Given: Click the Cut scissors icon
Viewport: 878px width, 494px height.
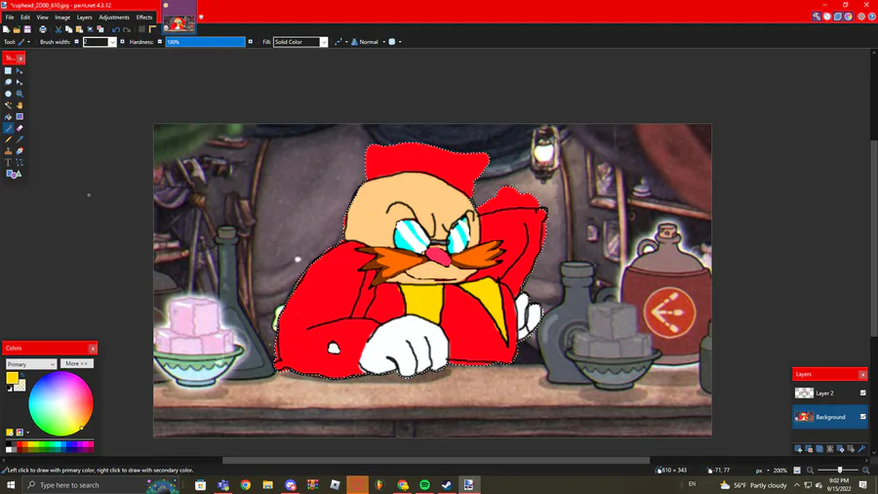Looking at the screenshot, I should click(59, 29).
